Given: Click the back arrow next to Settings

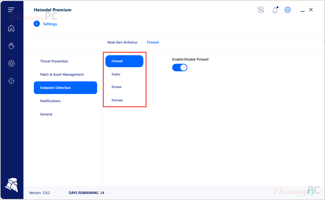Looking at the screenshot, I should point(37,24).
